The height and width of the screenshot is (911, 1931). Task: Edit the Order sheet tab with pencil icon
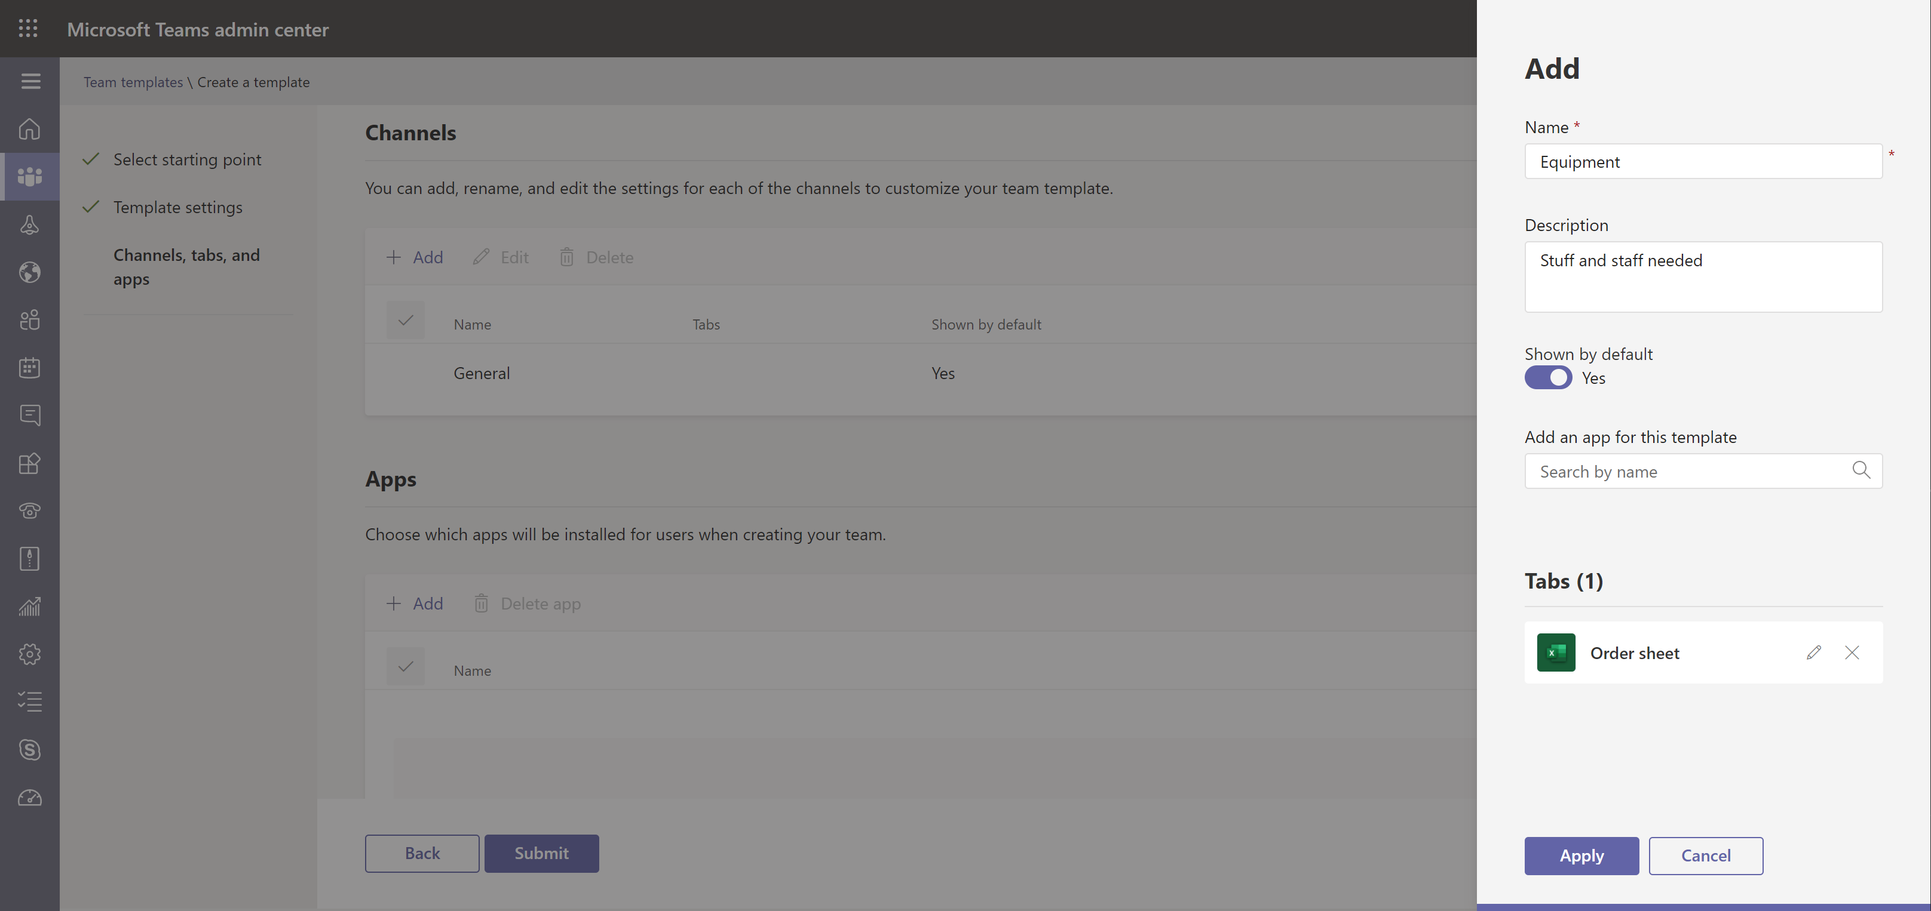coord(1813,653)
